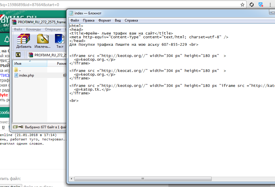Open the Chrome three-dot menu
Image resolution: width=275 pixels, height=187 pixels.
click(x=270, y=5)
